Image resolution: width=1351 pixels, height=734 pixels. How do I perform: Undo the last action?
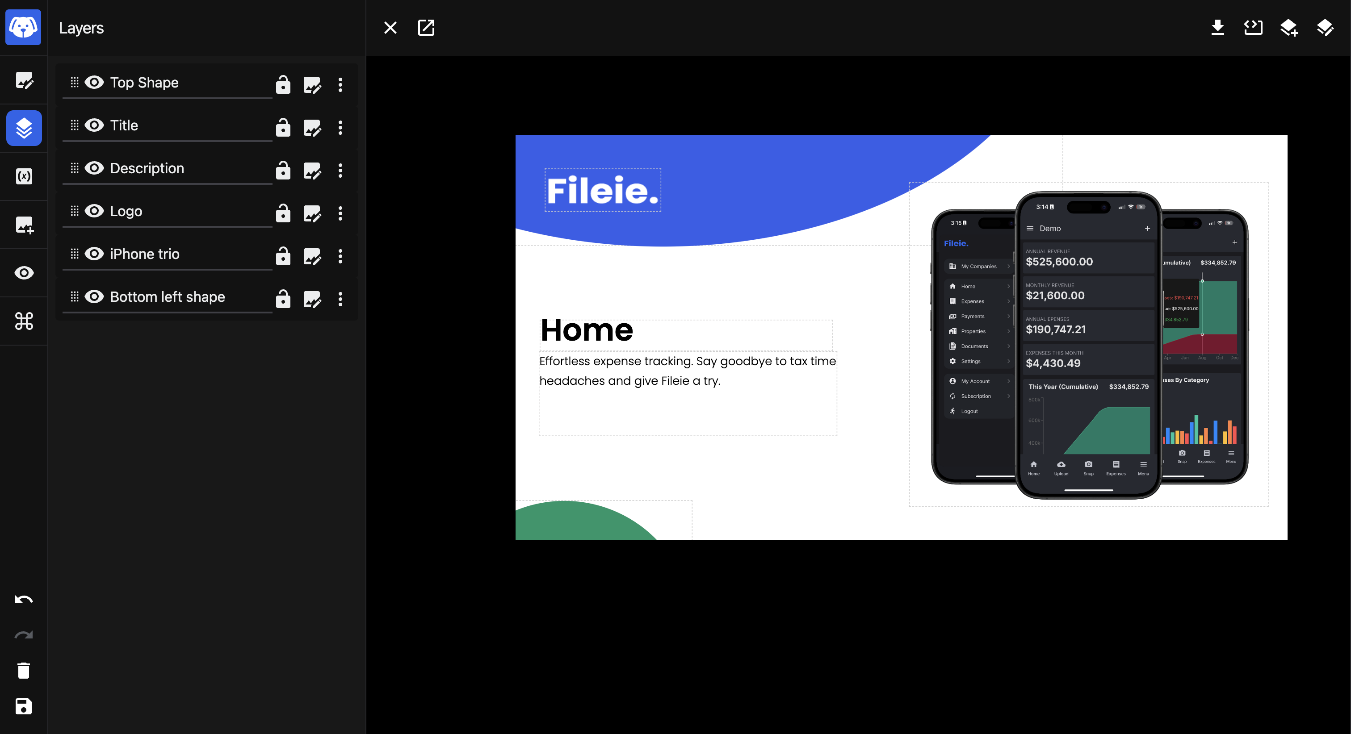click(x=24, y=599)
